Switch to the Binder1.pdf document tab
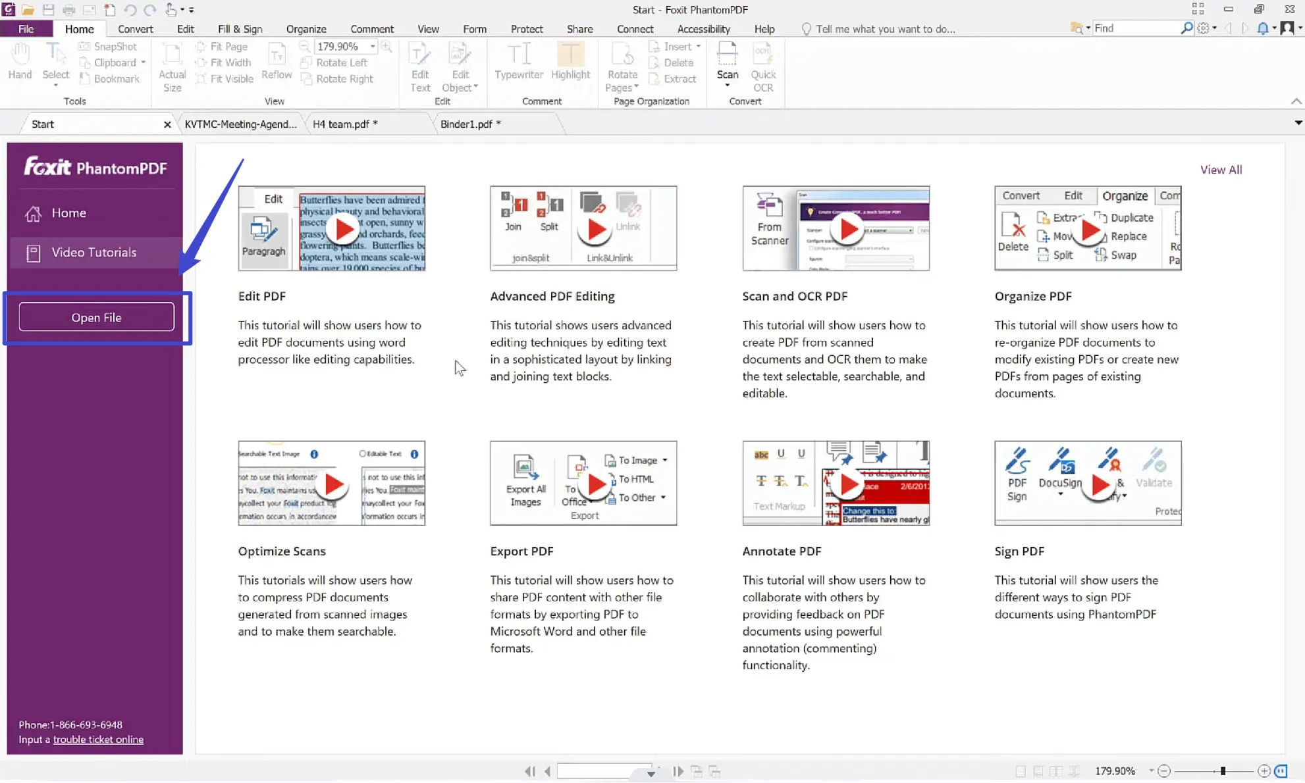 (x=470, y=124)
